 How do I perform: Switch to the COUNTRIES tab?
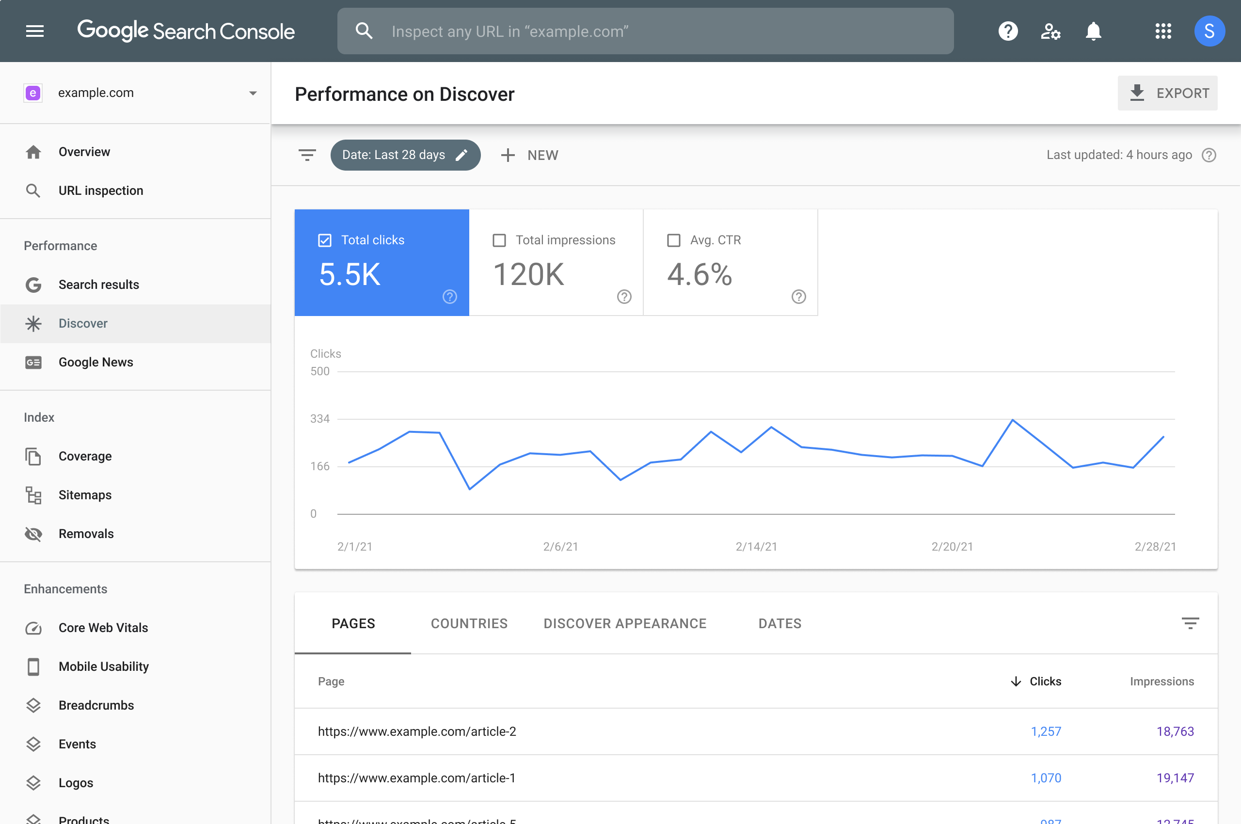tap(469, 623)
